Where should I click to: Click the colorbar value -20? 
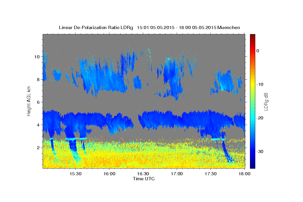pos(260,118)
